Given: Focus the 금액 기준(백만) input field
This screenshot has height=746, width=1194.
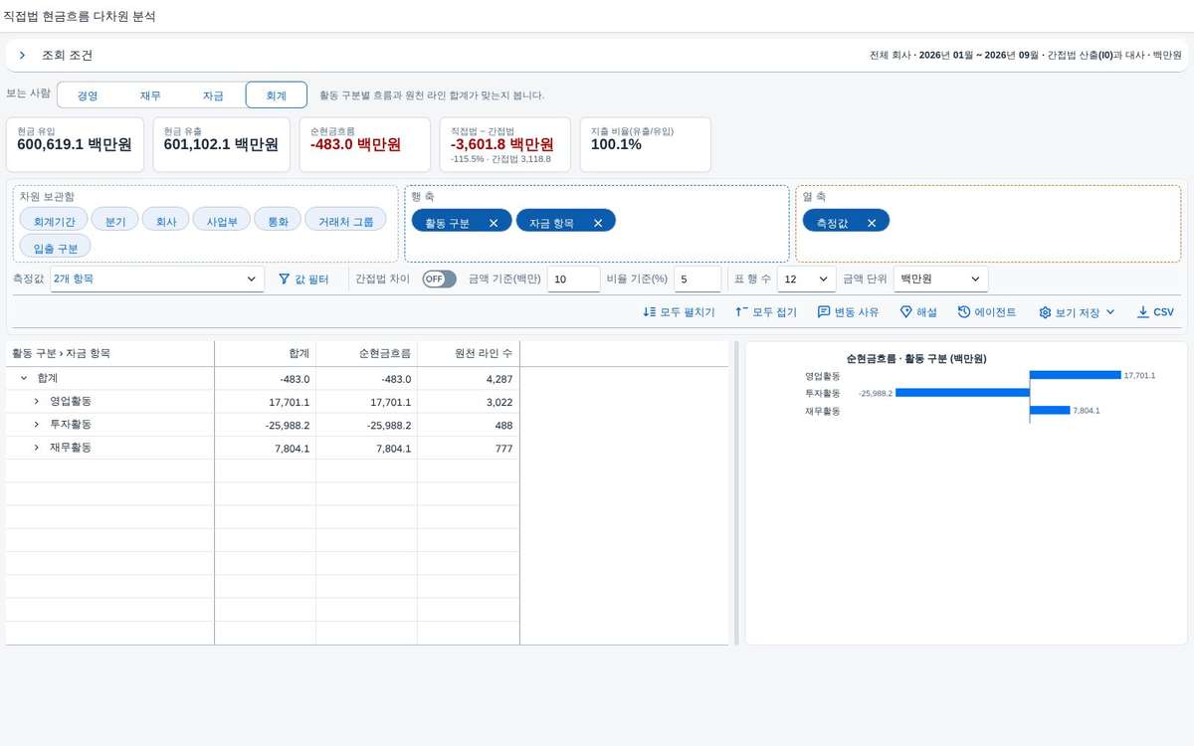Looking at the screenshot, I should click(573, 280).
